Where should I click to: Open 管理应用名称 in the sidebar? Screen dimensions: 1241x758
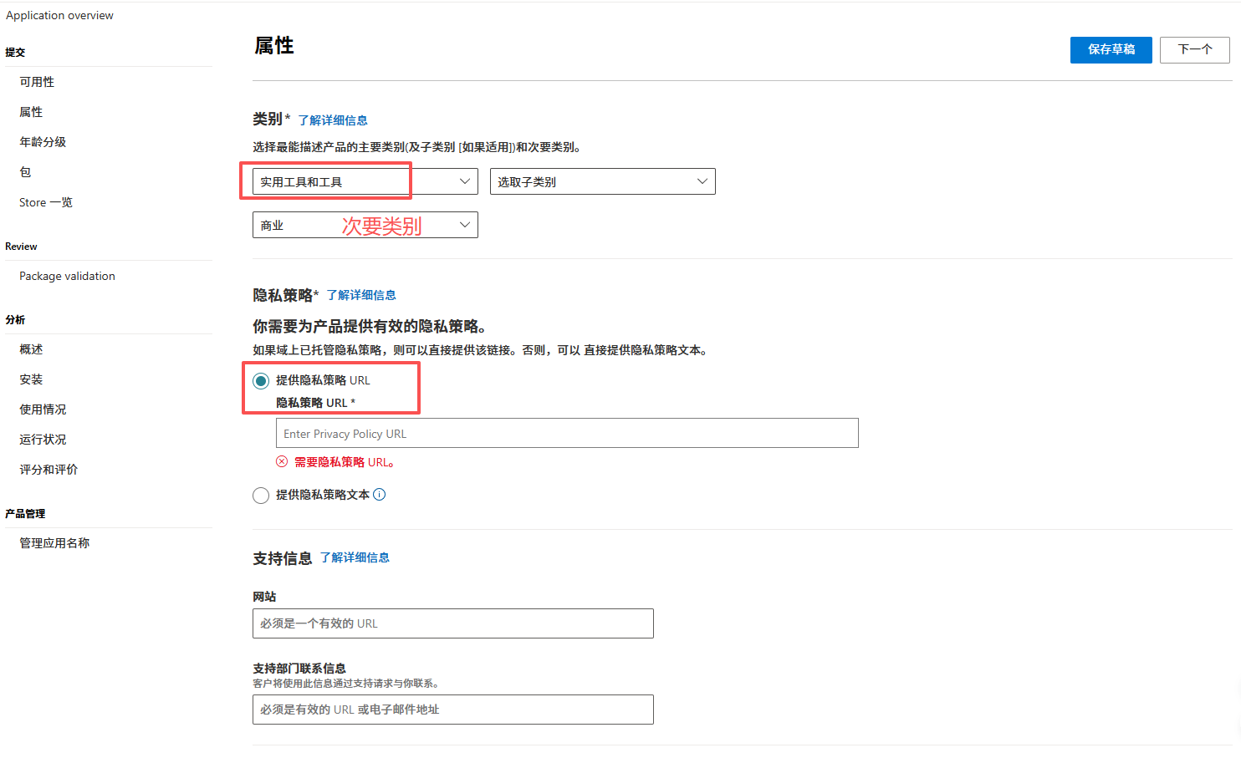(x=54, y=543)
